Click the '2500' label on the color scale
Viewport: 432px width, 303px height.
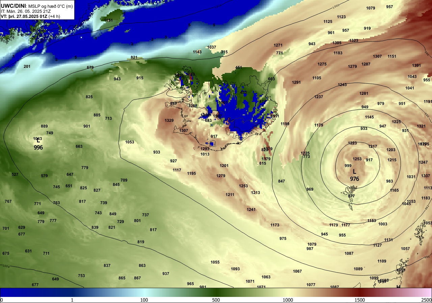click(x=427, y=300)
